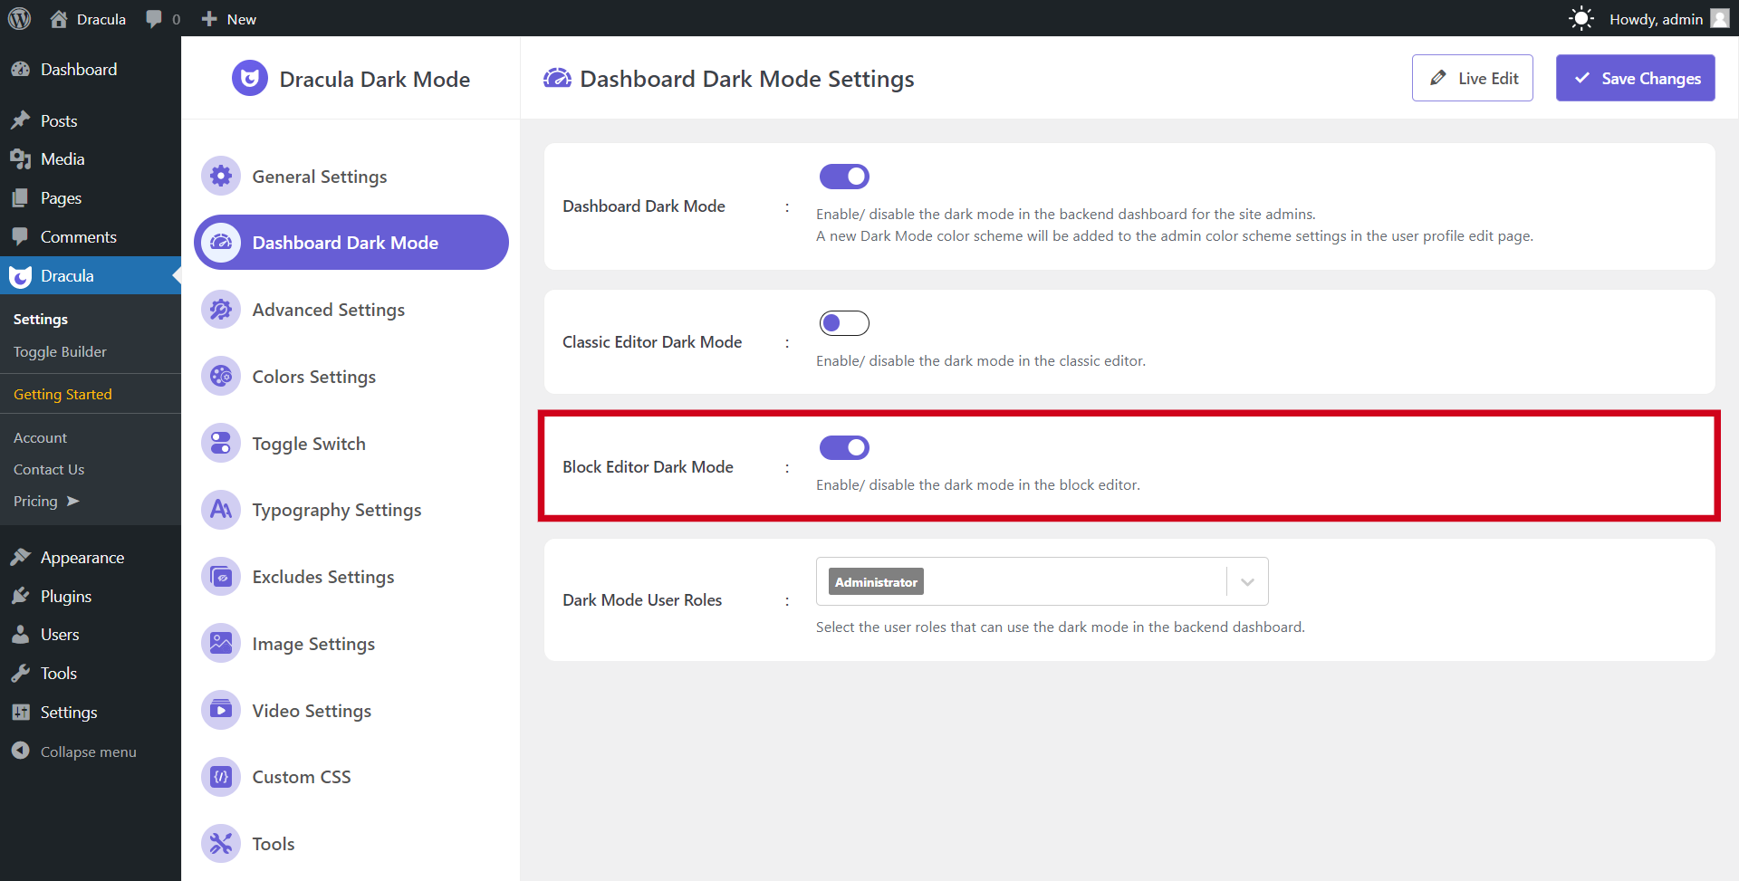Open Comments in WordPress sidebar
This screenshot has height=881, width=1739.
click(91, 237)
